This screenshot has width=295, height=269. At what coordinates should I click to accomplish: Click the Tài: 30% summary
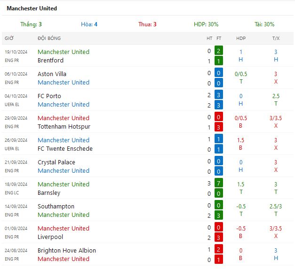[x=264, y=24]
